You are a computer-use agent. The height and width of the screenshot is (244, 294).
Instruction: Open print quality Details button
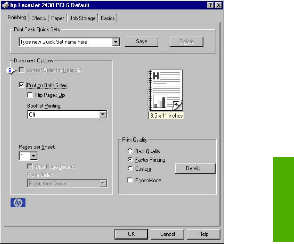(195, 168)
